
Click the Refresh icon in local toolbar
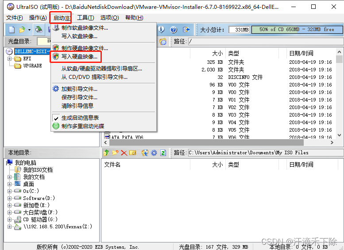pyautogui.click(x=163, y=152)
